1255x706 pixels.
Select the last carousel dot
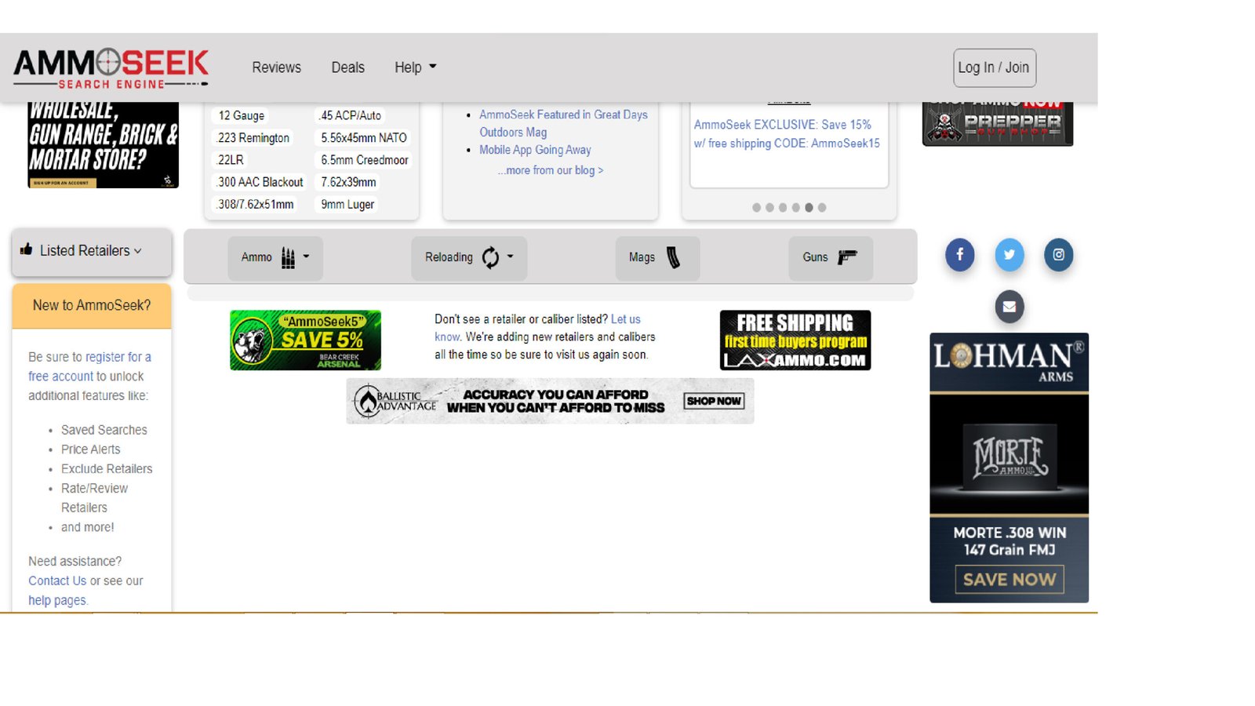(822, 208)
